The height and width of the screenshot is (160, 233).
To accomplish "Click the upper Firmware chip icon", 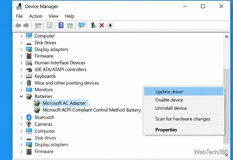I will [x=29, y=56].
